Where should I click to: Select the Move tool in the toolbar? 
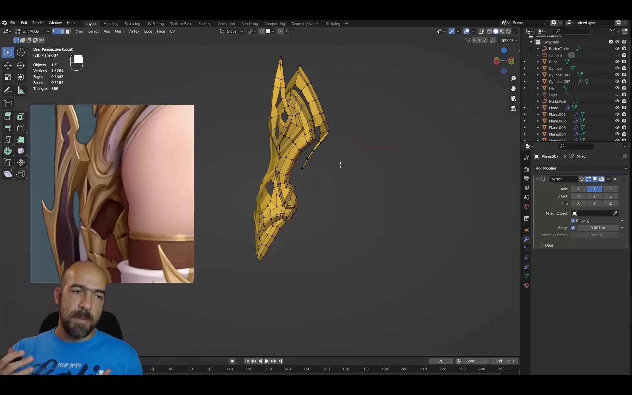[x=8, y=66]
